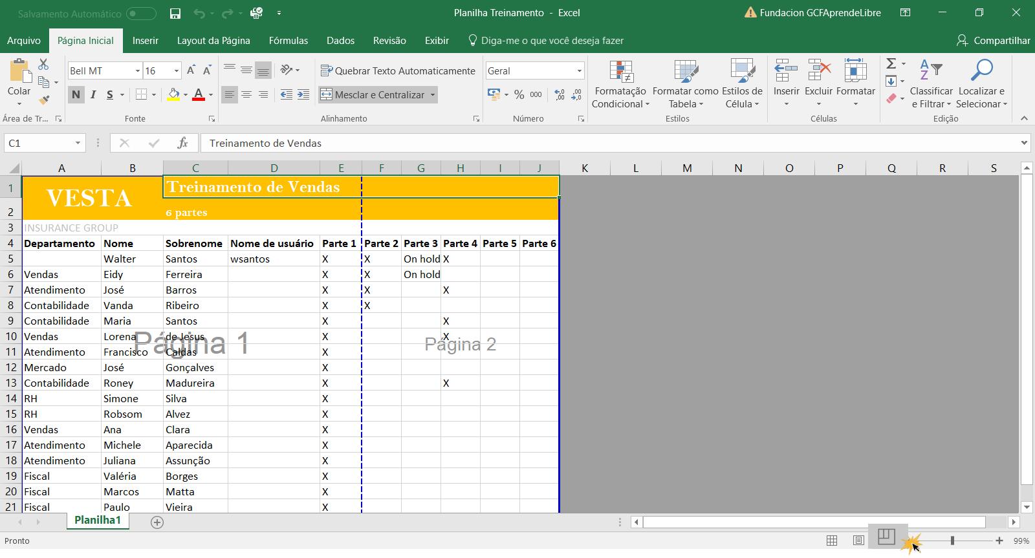1035x558 pixels.
Task: Decrease decimal places icon
Action: coord(577,94)
